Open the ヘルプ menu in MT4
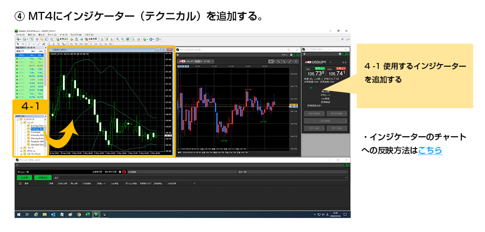This screenshot has height=232, width=485. pos(89,34)
